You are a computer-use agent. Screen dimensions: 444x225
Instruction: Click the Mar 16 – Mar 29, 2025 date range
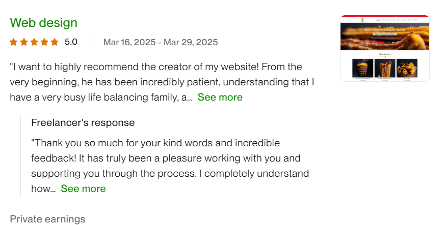[160, 42]
